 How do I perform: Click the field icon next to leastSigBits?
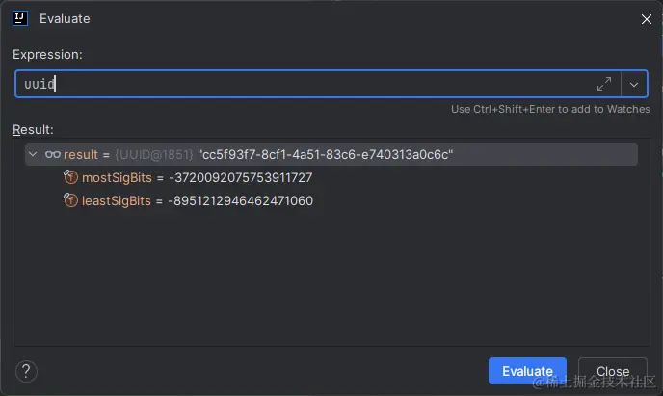coord(70,199)
